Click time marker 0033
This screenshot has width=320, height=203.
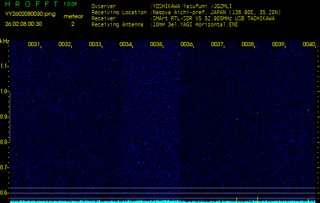click(95, 44)
